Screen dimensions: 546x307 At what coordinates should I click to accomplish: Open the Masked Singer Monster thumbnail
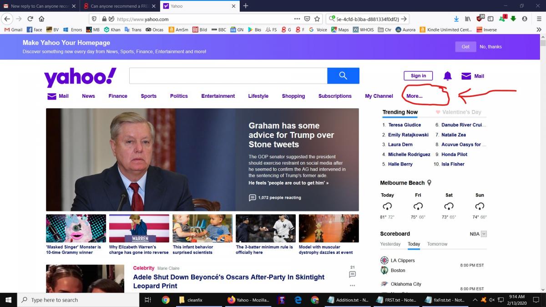[76, 228]
